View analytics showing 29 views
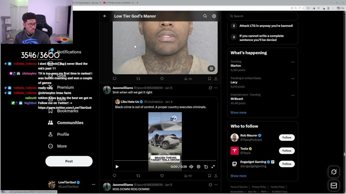 click(x=188, y=79)
